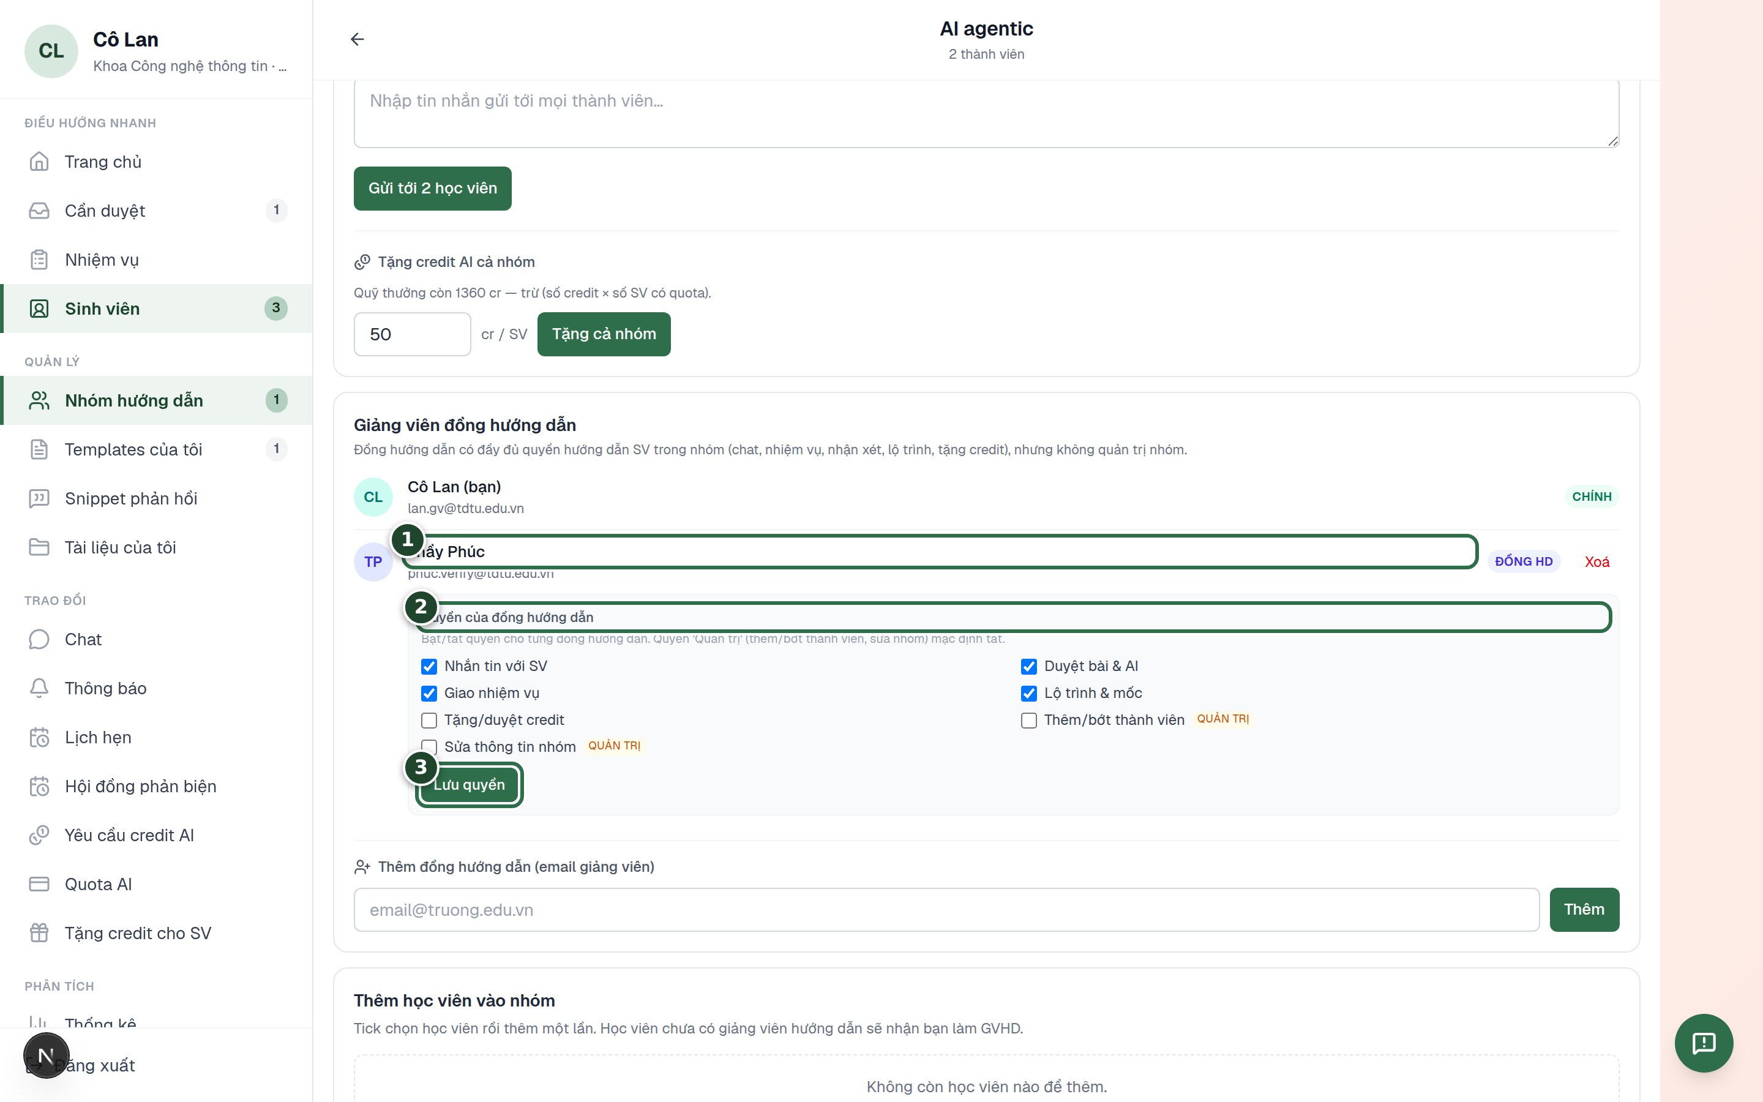
Task: Save permissions with Lưu quyền
Action: coord(469,785)
